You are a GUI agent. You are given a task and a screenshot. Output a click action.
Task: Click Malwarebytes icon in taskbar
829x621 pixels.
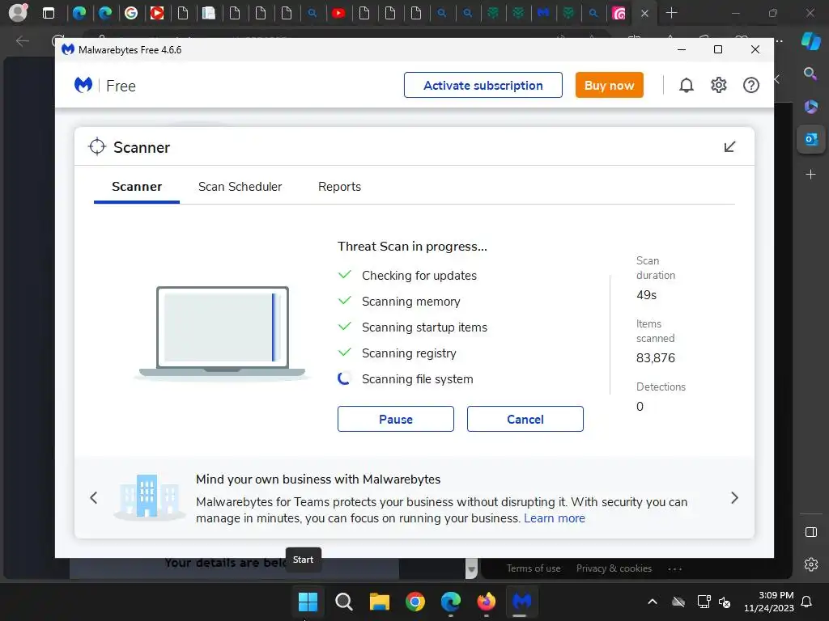click(x=521, y=601)
